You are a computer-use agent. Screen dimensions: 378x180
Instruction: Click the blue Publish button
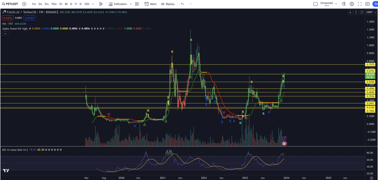pos(375,4)
